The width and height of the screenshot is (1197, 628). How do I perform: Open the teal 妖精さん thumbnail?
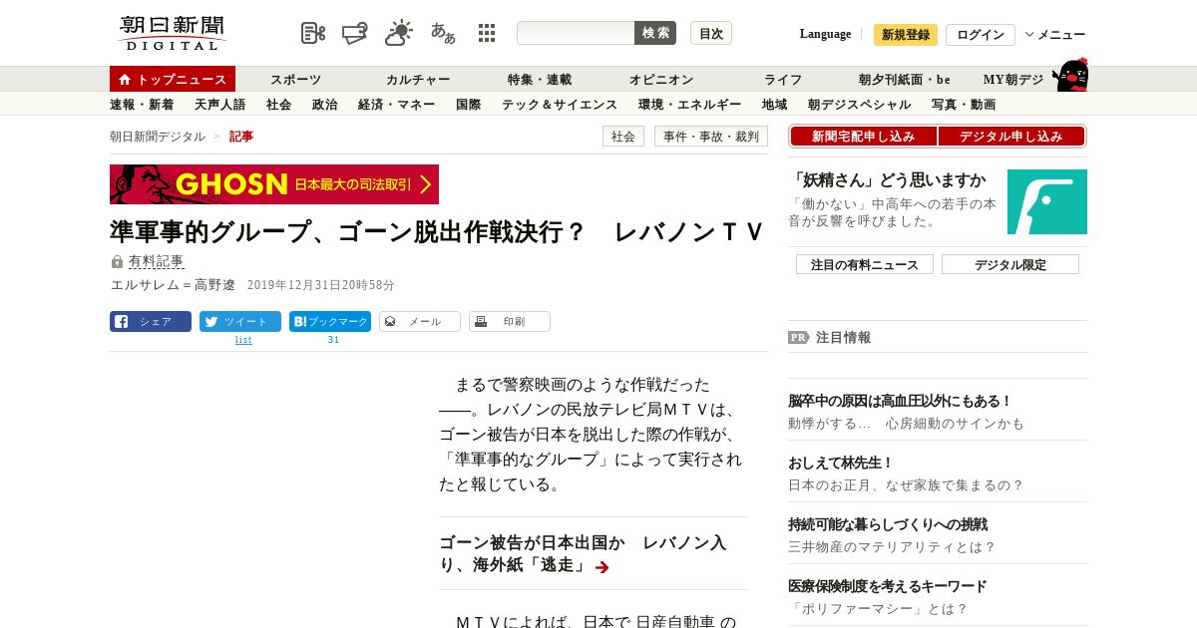click(1047, 201)
